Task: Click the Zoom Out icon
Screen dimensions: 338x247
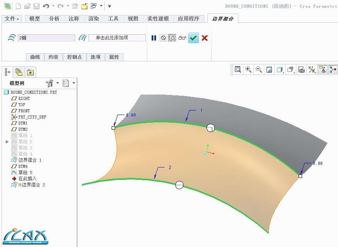Action: tap(259, 69)
